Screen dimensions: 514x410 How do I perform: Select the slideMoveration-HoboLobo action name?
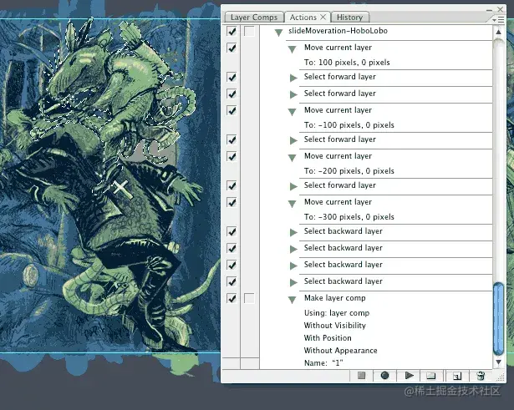[x=338, y=31]
